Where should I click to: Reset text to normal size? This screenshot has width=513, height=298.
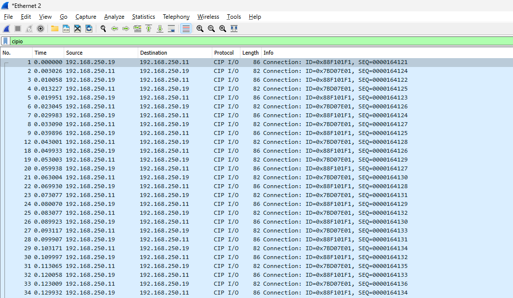tap(223, 29)
